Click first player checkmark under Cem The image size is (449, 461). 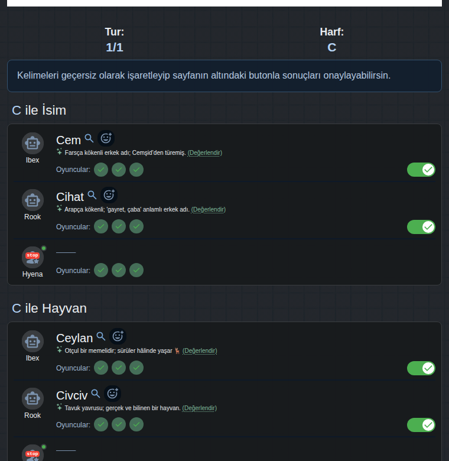[x=101, y=170]
